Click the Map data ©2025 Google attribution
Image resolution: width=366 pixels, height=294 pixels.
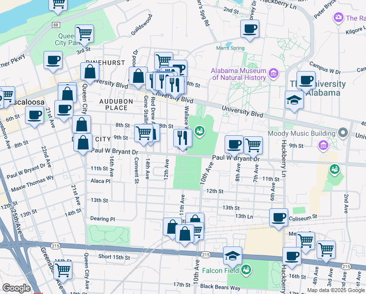click(x=336, y=291)
